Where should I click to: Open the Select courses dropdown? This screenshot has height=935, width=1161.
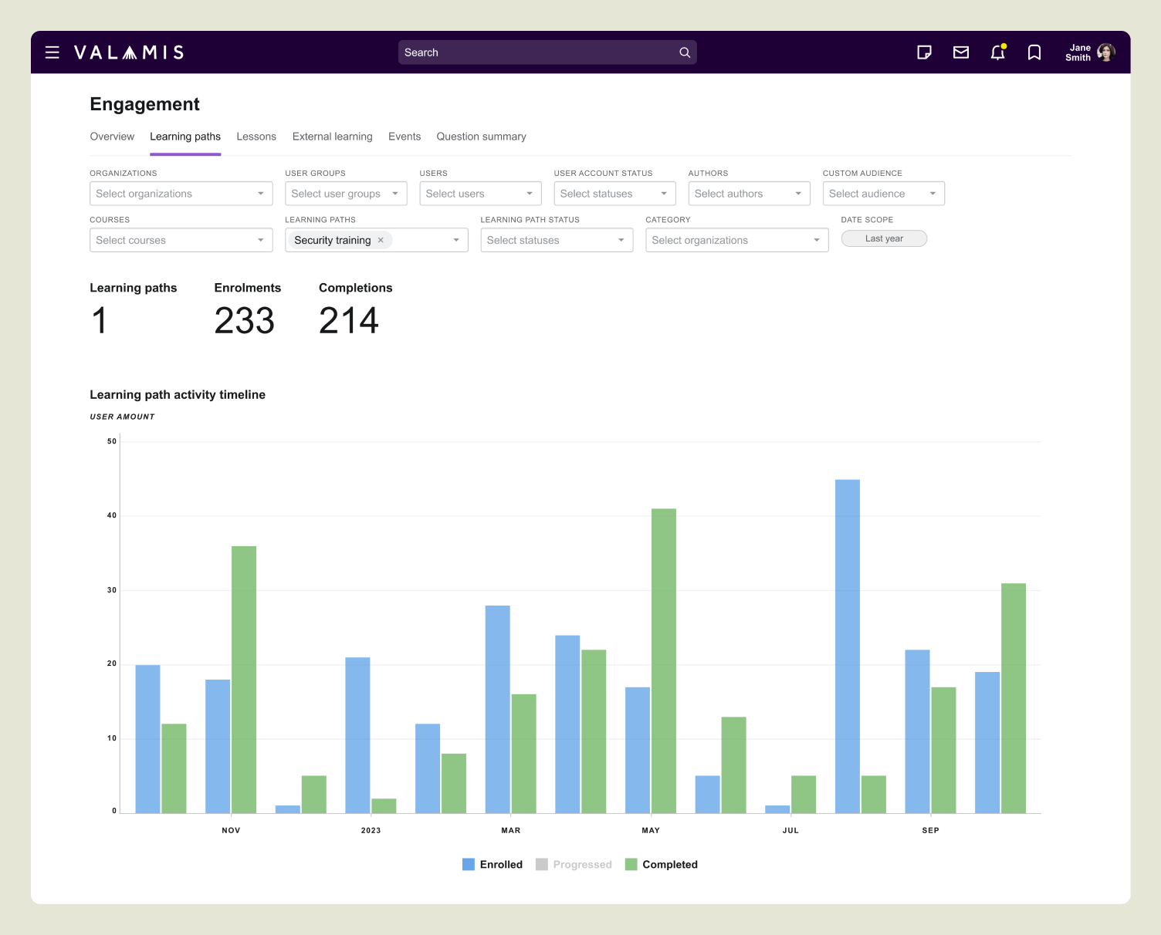(x=181, y=240)
